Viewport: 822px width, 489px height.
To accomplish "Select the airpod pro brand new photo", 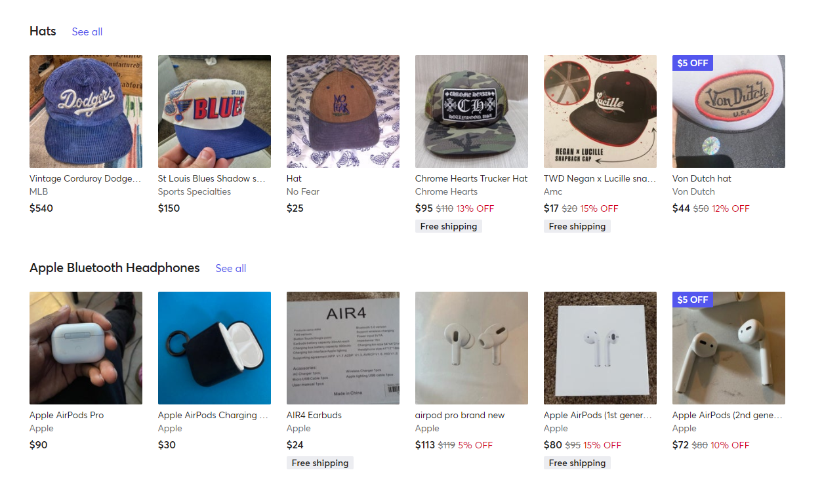I will tap(472, 348).
